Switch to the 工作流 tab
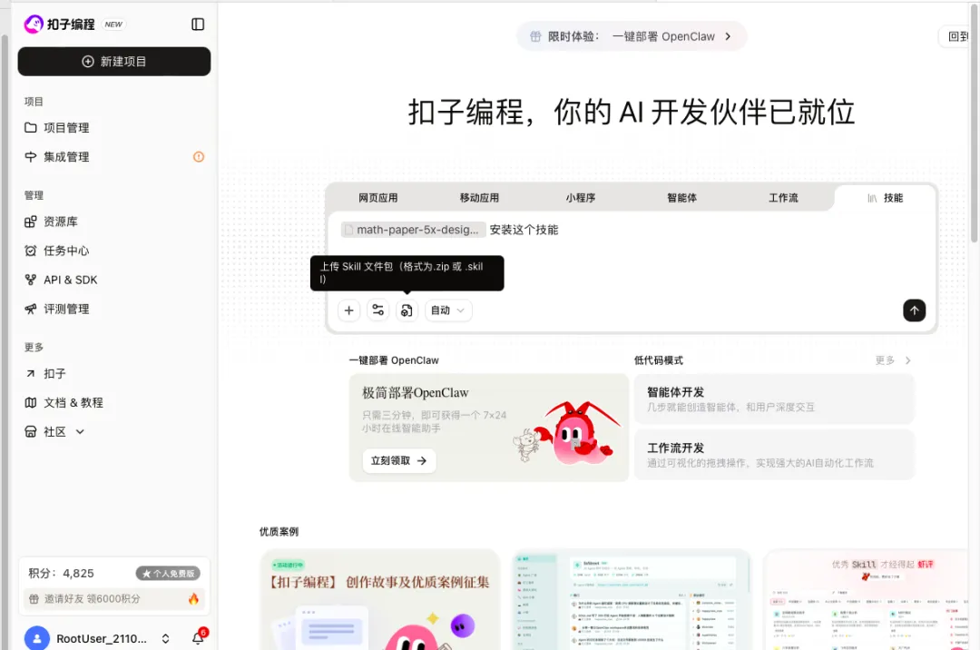The image size is (980, 650). (783, 198)
